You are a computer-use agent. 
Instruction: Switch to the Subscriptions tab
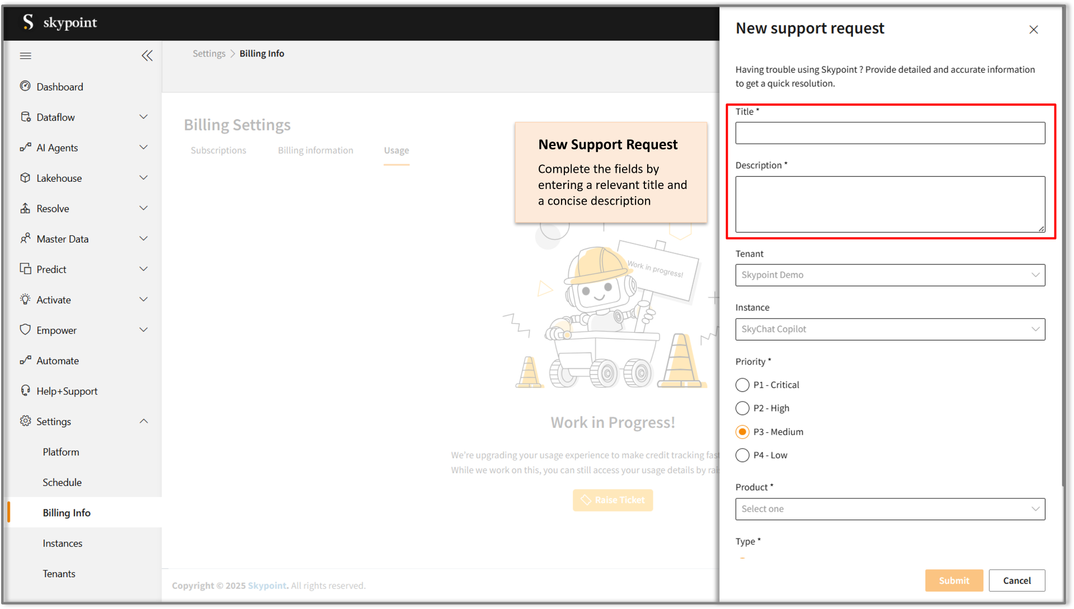218,150
